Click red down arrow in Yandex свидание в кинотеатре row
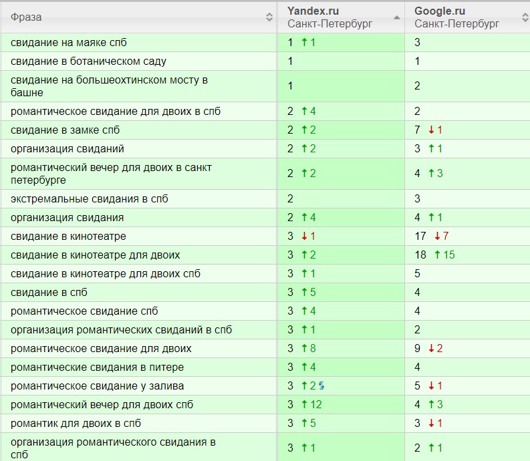The image size is (530, 461). 304,237
